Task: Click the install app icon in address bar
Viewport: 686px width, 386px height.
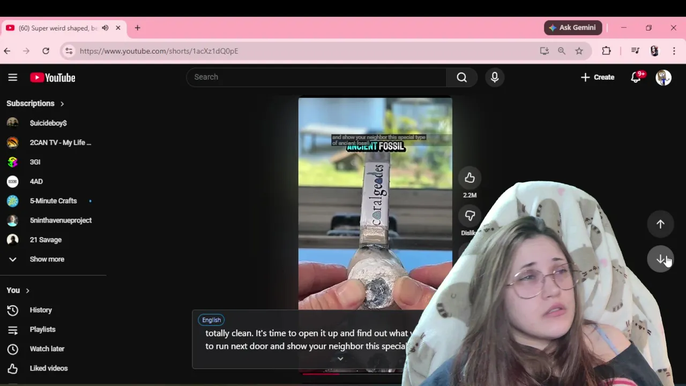Action: coord(545,51)
